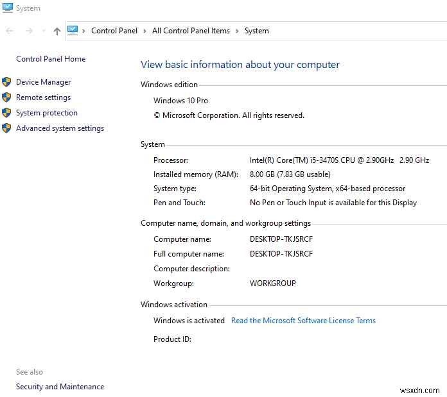Click the See also label
The height and width of the screenshot is (397, 447).
pos(30,372)
